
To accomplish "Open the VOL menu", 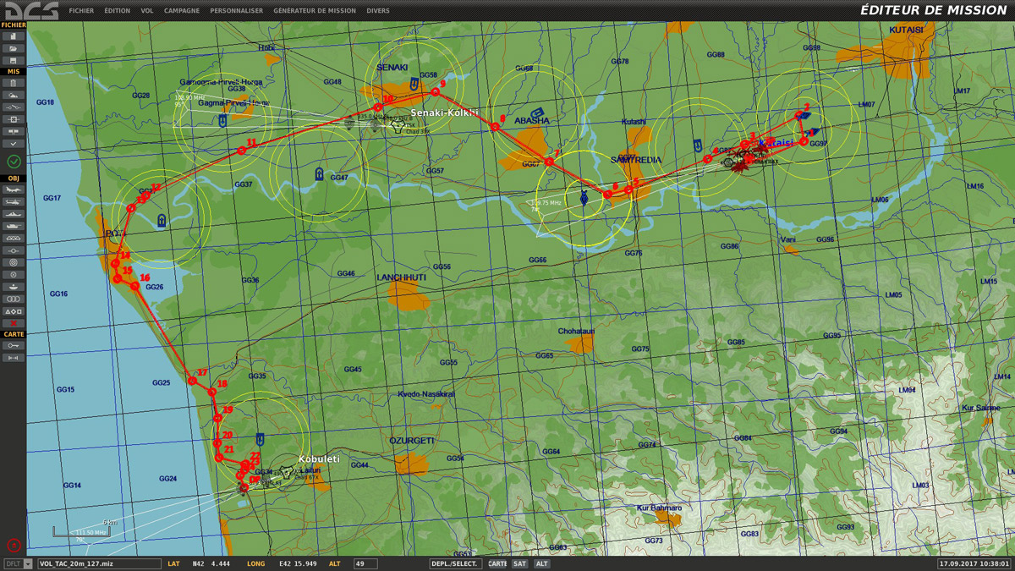I will (x=147, y=11).
